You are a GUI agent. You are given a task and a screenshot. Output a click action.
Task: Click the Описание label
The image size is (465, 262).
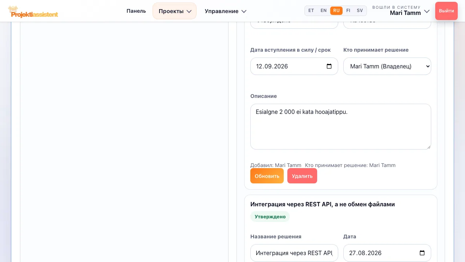tap(263, 96)
